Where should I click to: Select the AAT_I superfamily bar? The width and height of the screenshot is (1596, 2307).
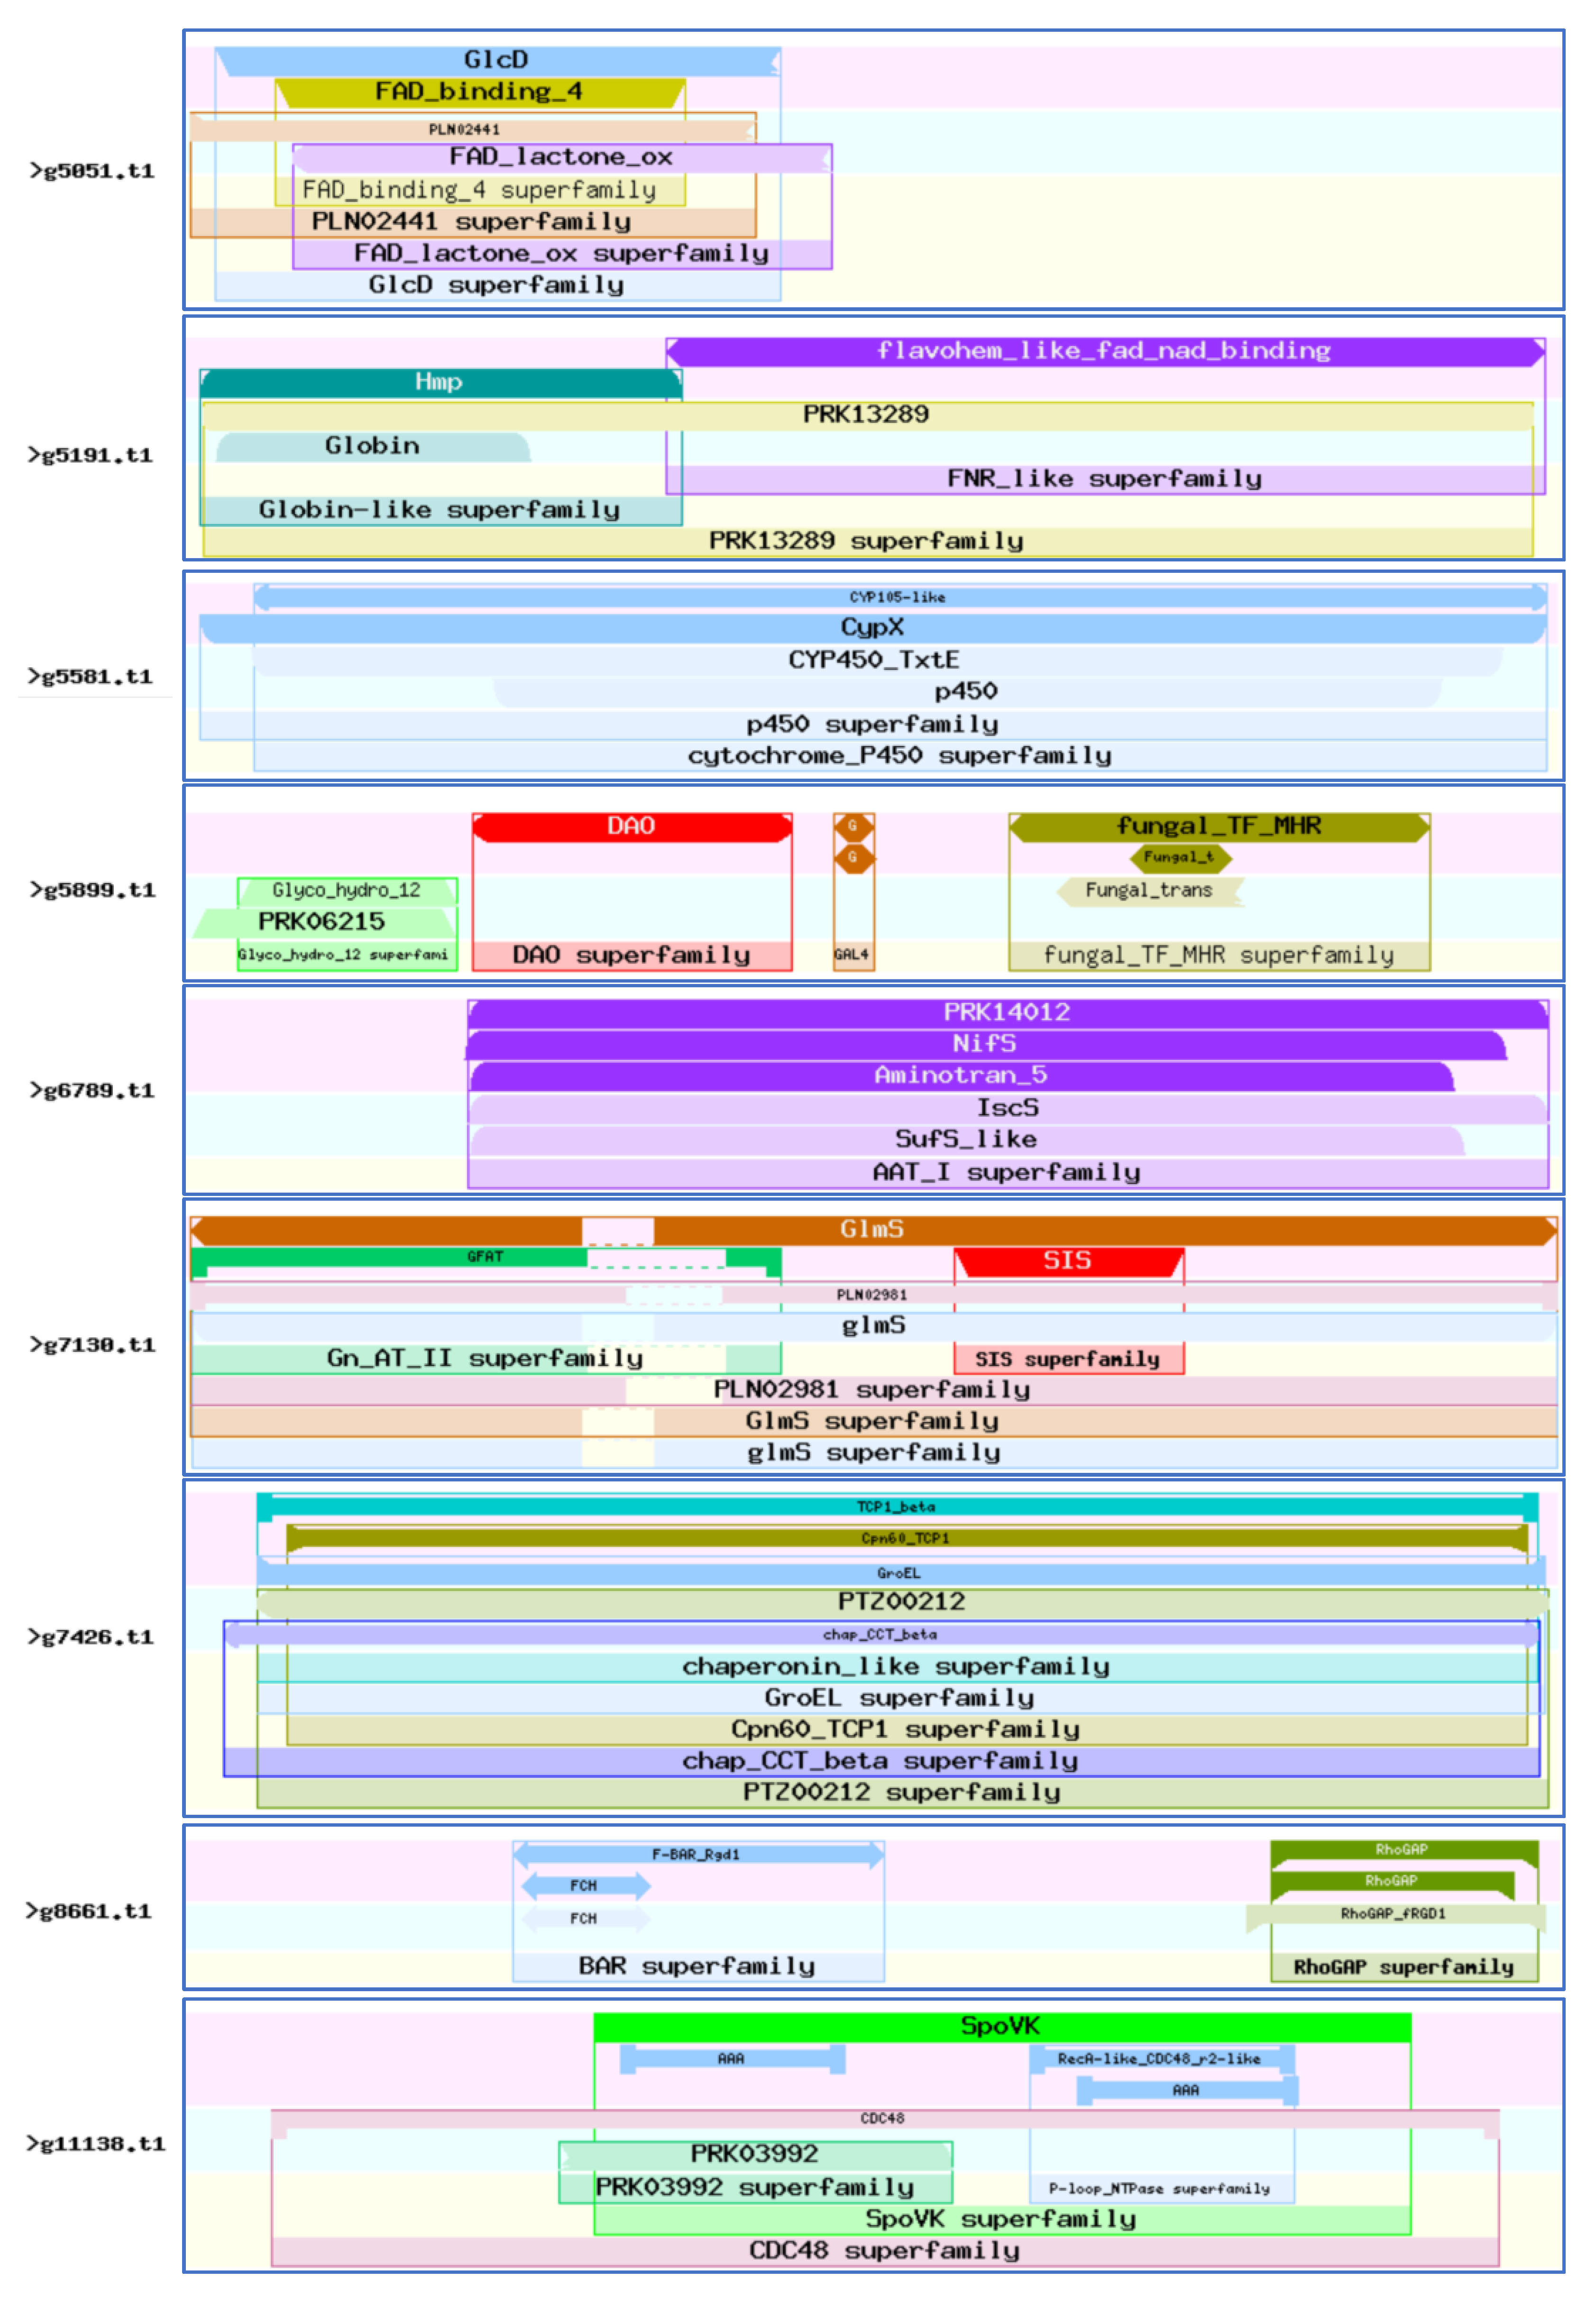[1007, 1172]
